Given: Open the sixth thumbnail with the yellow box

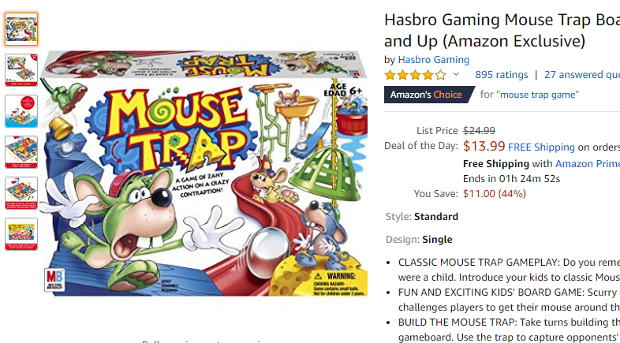Looking at the screenshot, I should click(21, 234).
